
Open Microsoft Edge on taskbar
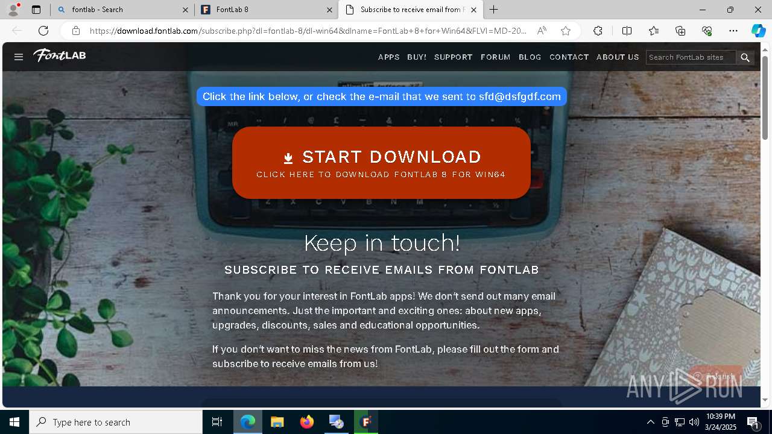pyautogui.click(x=248, y=422)
